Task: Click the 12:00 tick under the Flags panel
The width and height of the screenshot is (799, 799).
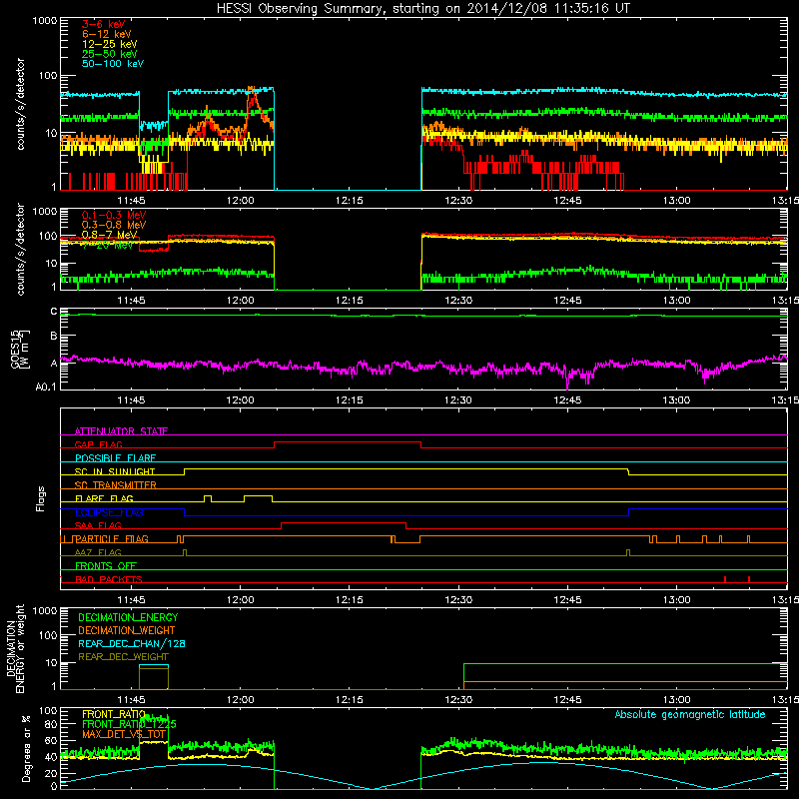Action: coord(240,600)
